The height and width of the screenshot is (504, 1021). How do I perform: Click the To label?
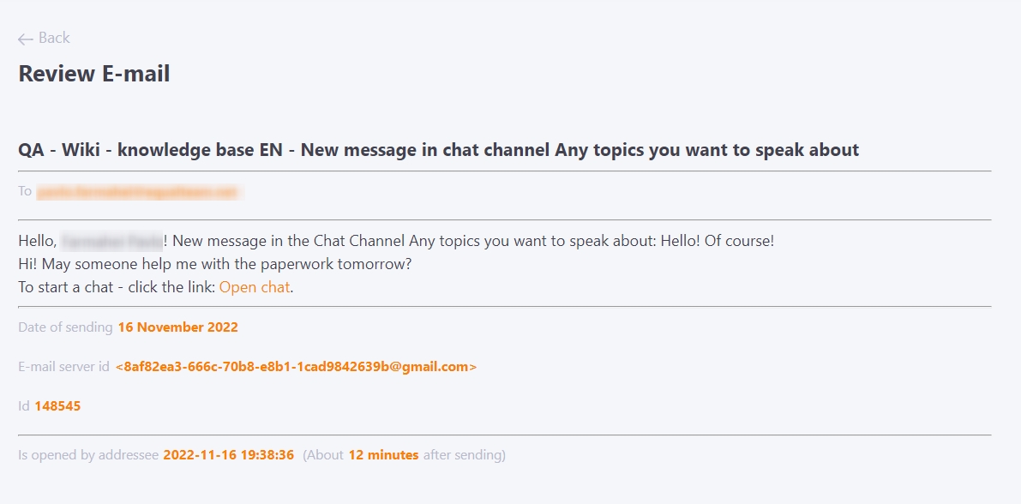click(25, 191)
